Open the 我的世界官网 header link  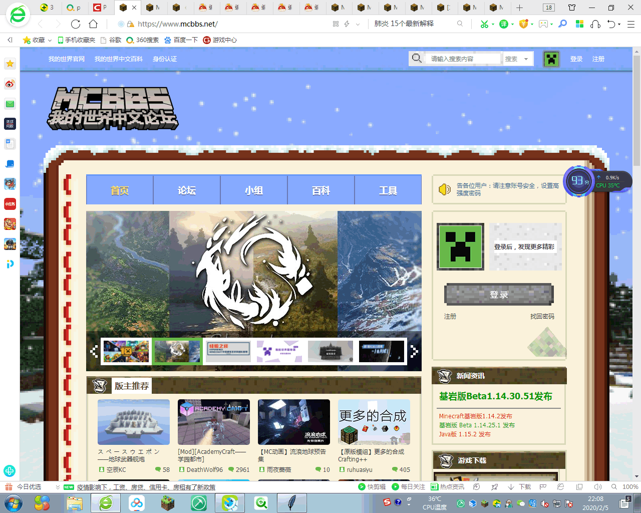tap(67, 59)
